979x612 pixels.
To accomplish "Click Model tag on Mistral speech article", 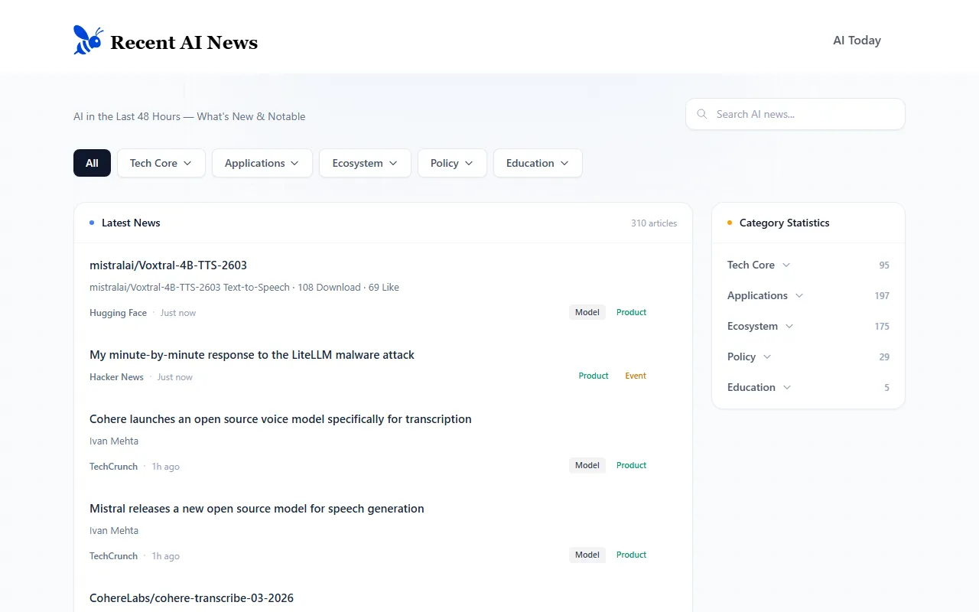I will point(587,555).
